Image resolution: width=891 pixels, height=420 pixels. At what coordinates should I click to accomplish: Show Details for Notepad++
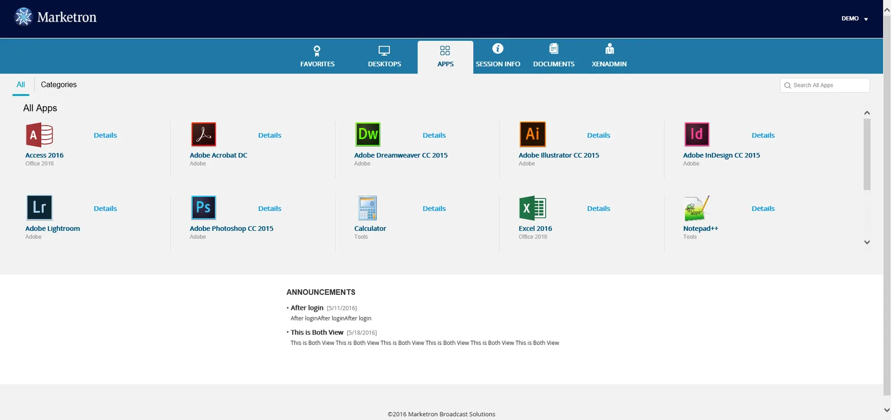(763, 209)
